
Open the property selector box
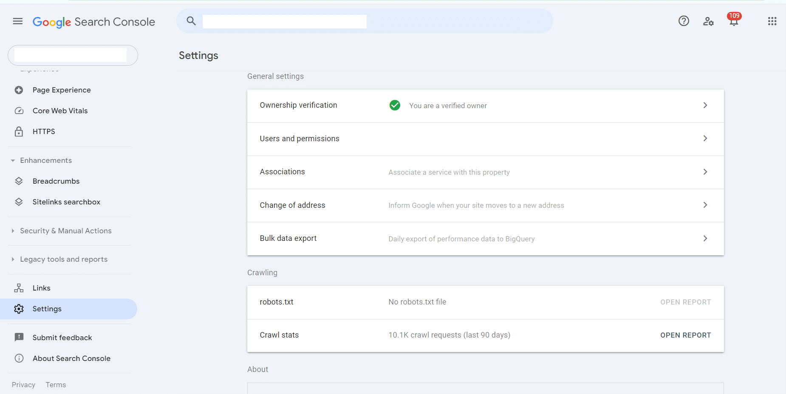point(73,55)
